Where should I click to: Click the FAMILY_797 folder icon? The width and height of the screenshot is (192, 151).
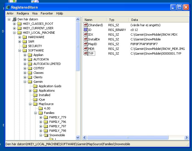46,126
